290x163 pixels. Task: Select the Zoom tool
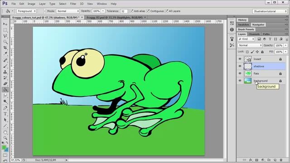point(5,138)
